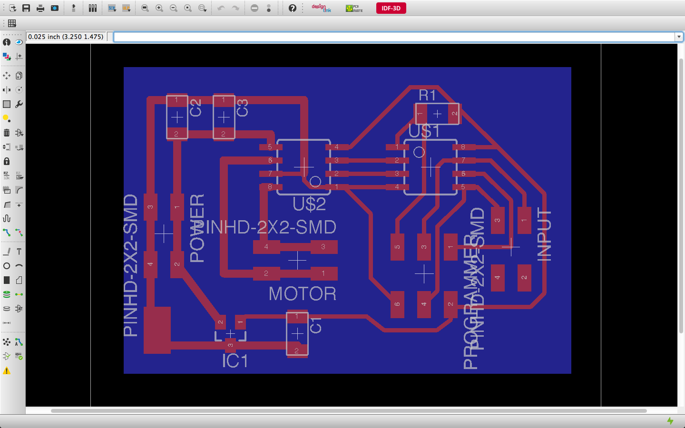Select the Wire draw tool
Image resolution: width=685 pixels, height=428 pixels.
click(7, 252)
